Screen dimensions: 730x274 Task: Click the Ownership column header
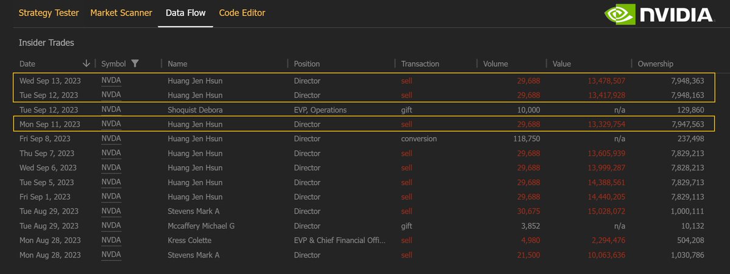pyautogui.click(x=655, y=64)
